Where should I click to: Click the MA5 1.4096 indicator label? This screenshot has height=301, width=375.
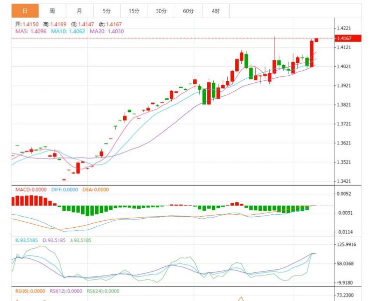31,31
